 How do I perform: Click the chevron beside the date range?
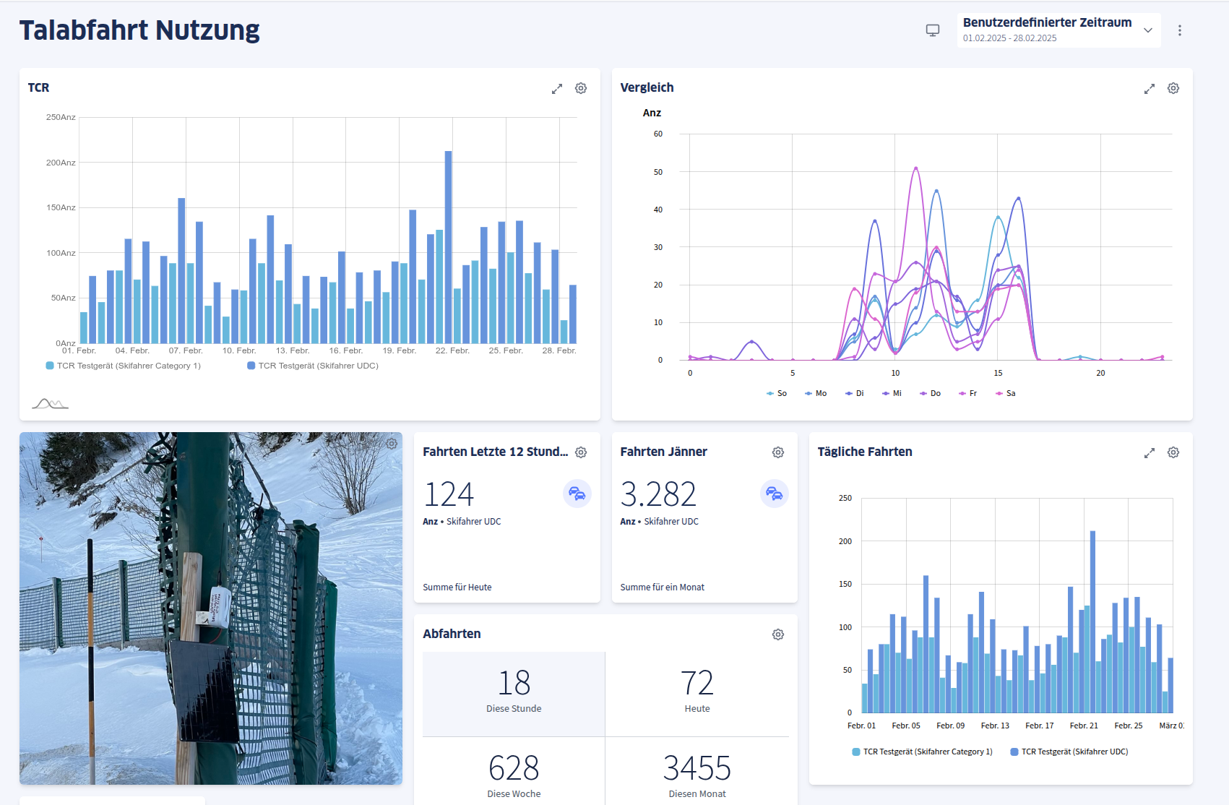click(1147, 30)
